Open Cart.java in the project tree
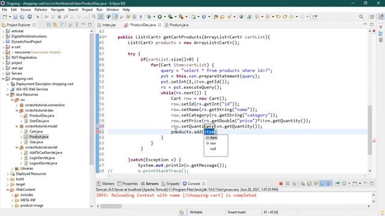The height and width of the screenshot is (216, 385). coord(36,131)
